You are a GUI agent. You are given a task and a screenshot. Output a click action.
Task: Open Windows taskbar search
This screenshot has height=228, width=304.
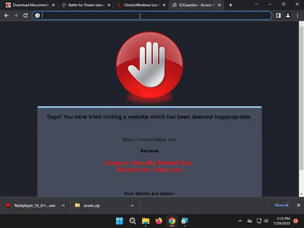pyautogui.click(x=133, y=221)
